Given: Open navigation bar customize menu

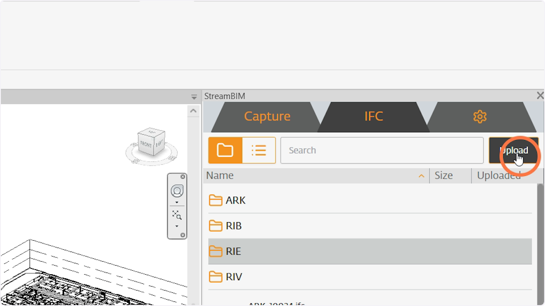Looking at the screenshot, I should [x=183, y=235].
